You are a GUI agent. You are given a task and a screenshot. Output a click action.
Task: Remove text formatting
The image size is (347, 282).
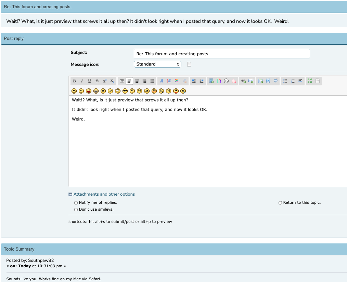[184, 81]
